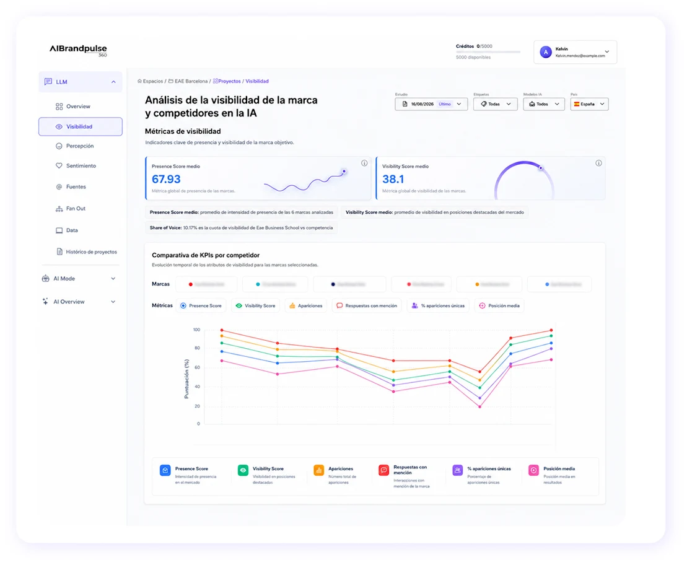Click the info icon on Visibility Score card

(598, 163)
